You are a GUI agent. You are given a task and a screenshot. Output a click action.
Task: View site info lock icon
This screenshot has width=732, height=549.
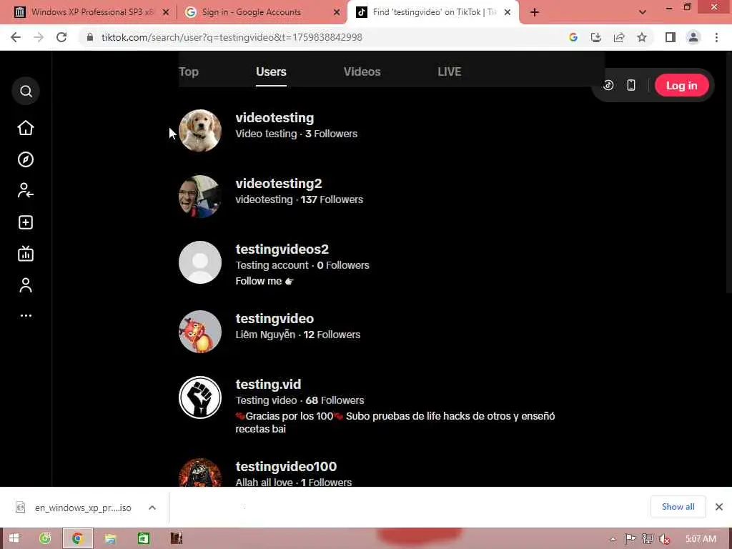coord(90,37)
